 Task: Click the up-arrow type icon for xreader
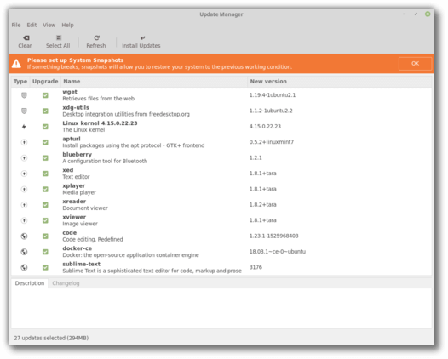[x=25, y=205]
